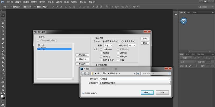Click the lock-all padlock icon in Layers
The width and height of the screenshot is (215, 107).
click(x=196, y=66)
